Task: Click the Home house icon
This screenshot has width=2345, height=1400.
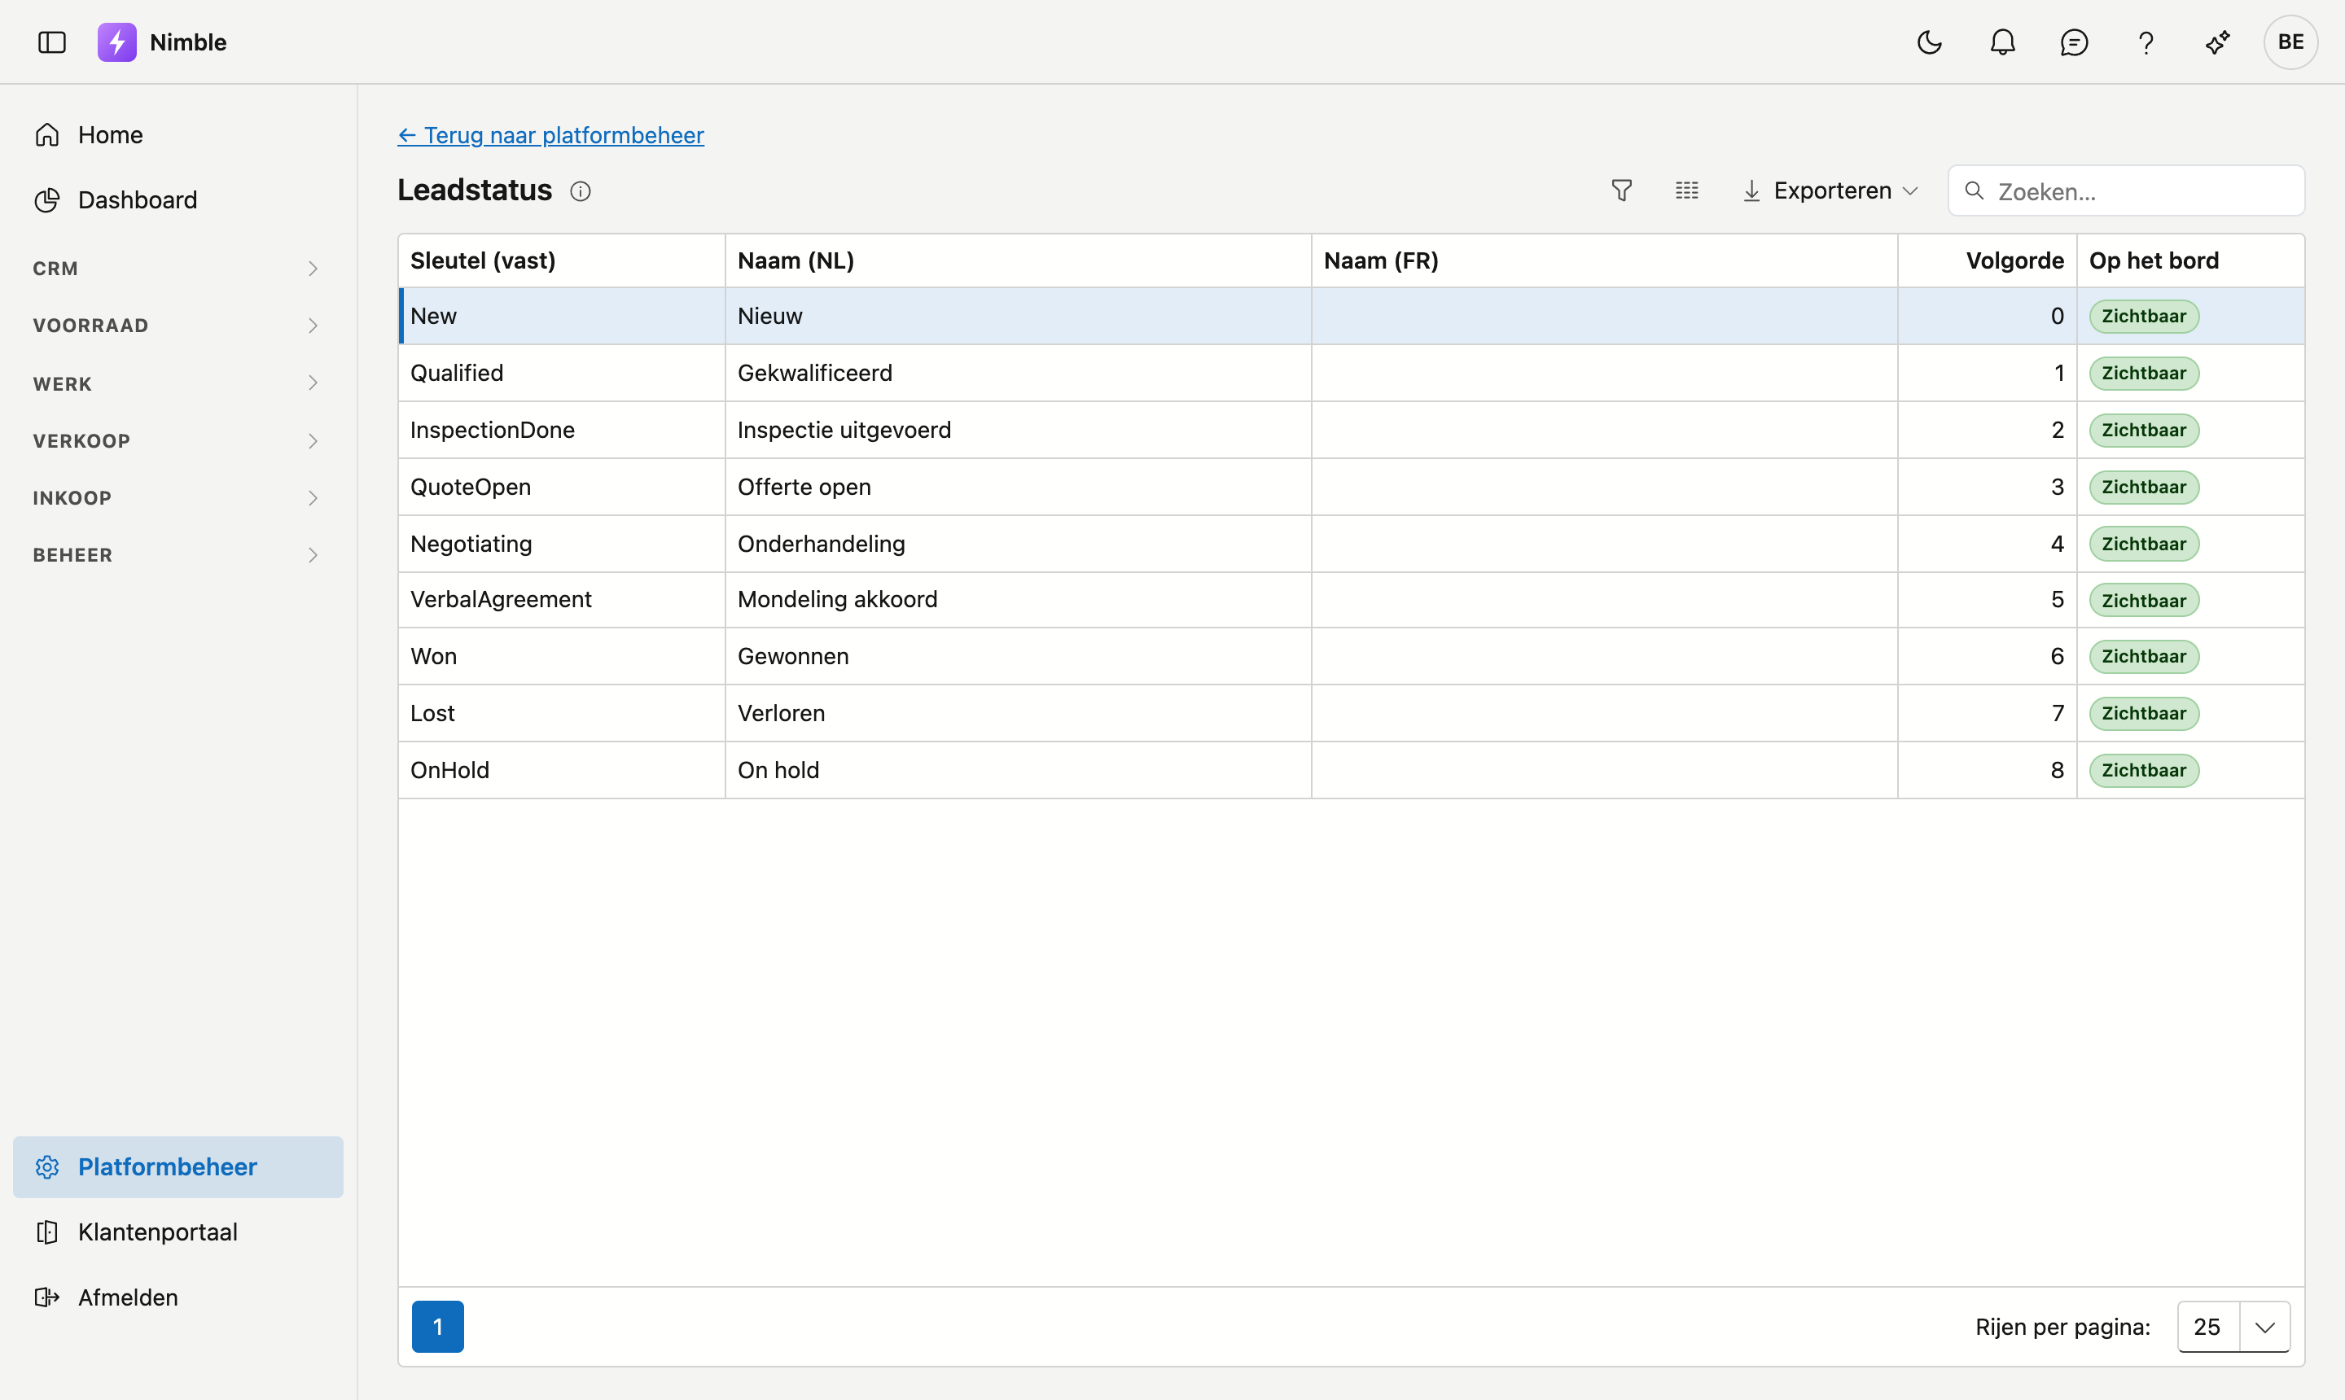Action: point(47,135)
